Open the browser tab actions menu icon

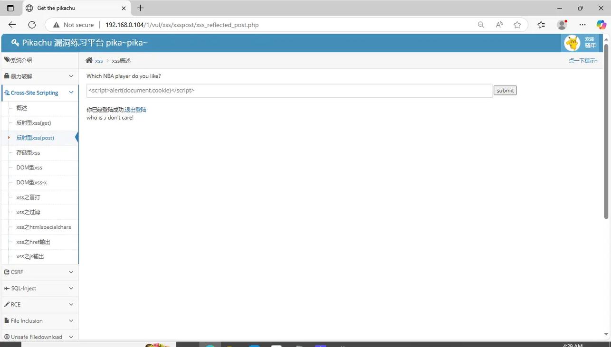[10, 8]
